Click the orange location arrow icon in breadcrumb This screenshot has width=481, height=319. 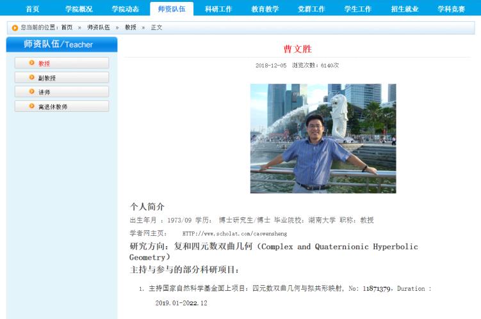coord(15,28)
